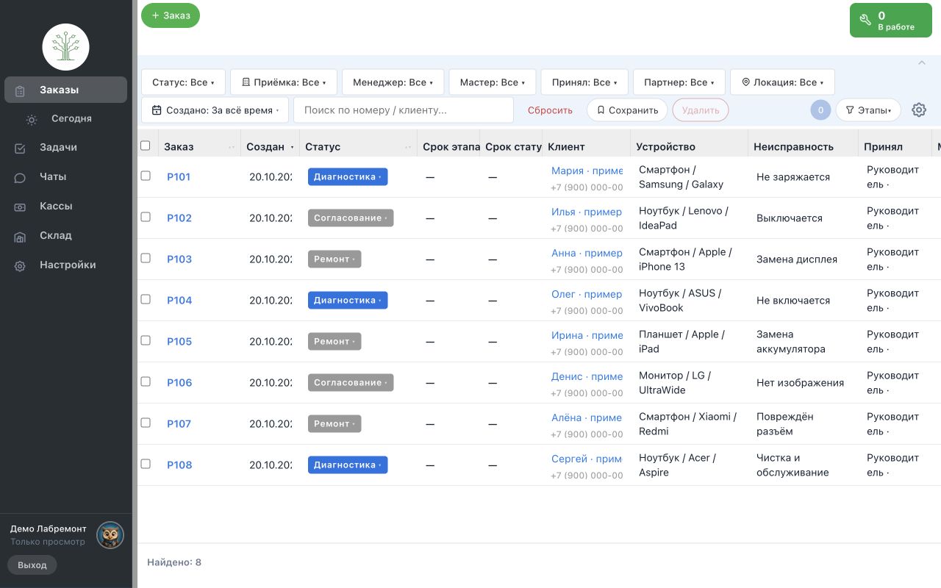Create a new order with + Заказ
The height and width of the screenshot is (588, 941).
coord(171,15)
